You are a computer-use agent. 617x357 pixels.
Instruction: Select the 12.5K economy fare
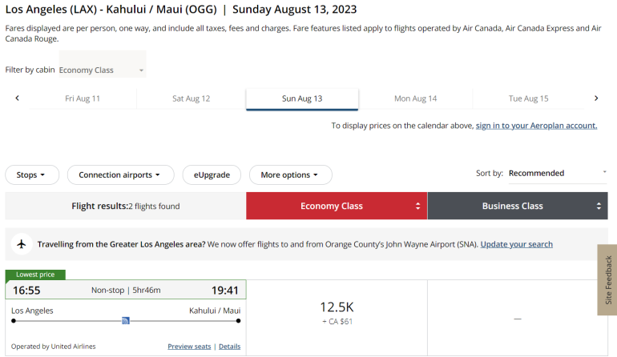[337, 311]
